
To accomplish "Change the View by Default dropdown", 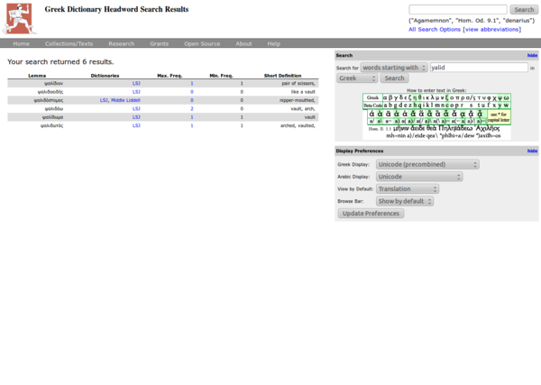I will (x=407, y=189).
